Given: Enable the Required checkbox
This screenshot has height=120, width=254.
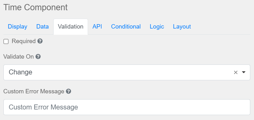Looking at the screenshot, I should pyautogui.click(x=6, y=42).
